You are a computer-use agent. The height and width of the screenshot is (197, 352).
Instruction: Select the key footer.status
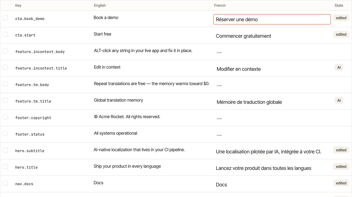(x=30, y=134)
